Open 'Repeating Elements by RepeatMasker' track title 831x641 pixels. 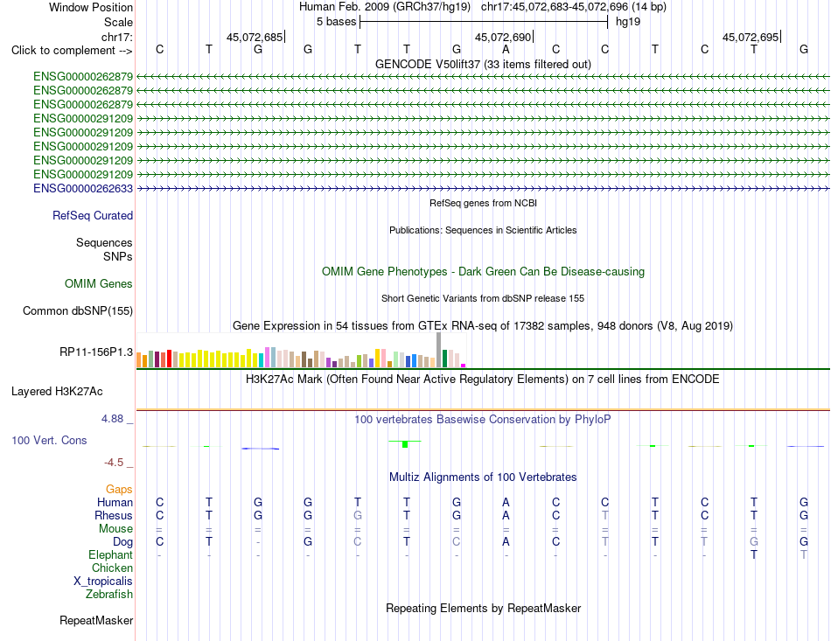point(483,608)
